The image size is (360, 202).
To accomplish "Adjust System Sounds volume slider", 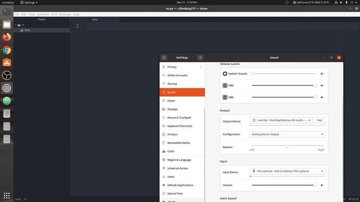I will (x=283, y=74).
